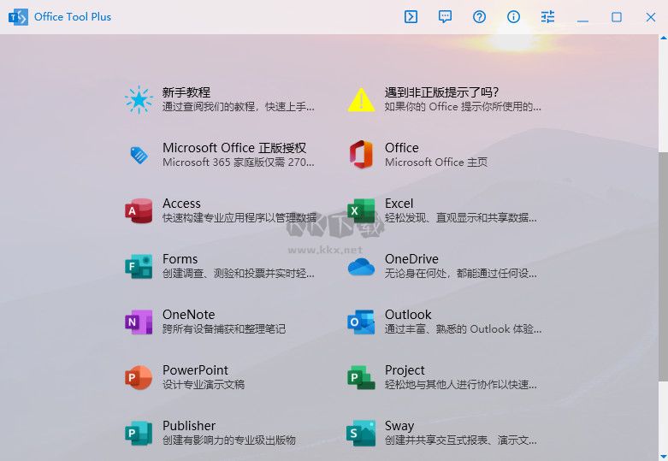Screen dimensions: 668x461
Task: Click description 如果你的 Office 提示你所使用的
Action: coord(463,107)
